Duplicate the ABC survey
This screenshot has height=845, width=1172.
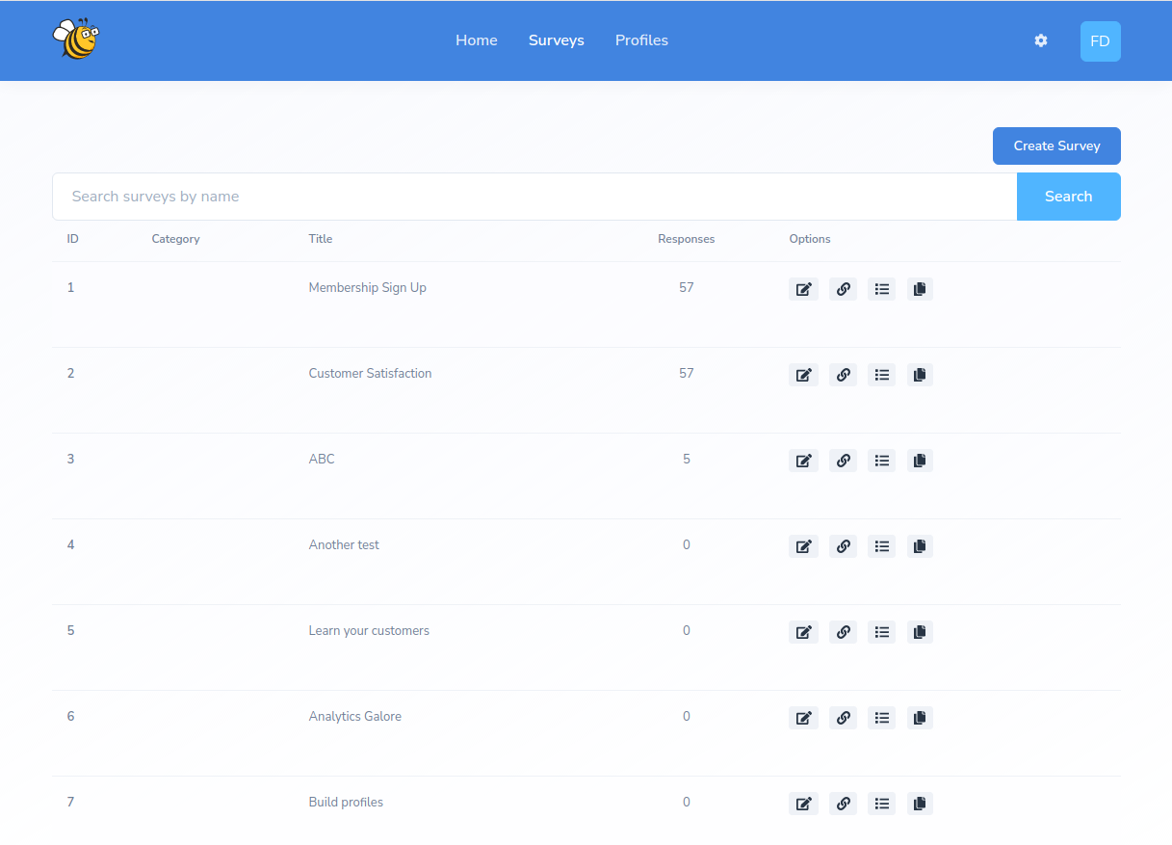[920, 461]
